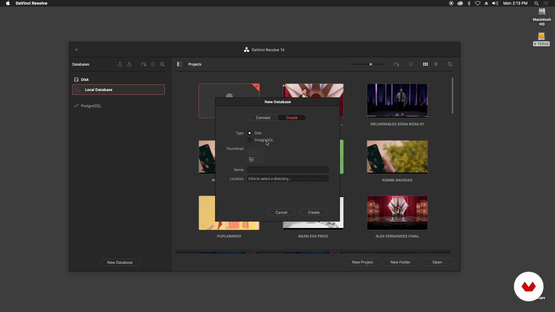The image size is (555, 312).
Task: Open the DaVinci Resolve menu
Action: (32, 3)
